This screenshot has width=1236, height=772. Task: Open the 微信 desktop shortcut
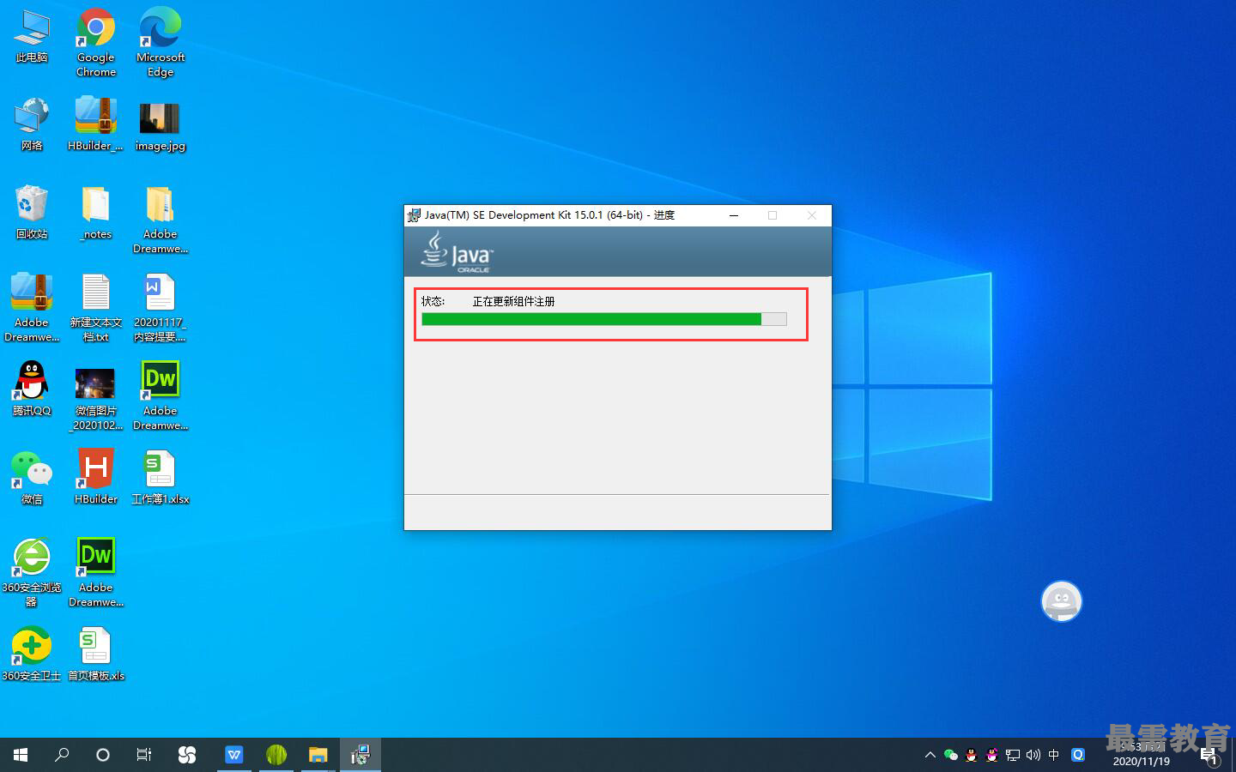click(x=32, y=478)
